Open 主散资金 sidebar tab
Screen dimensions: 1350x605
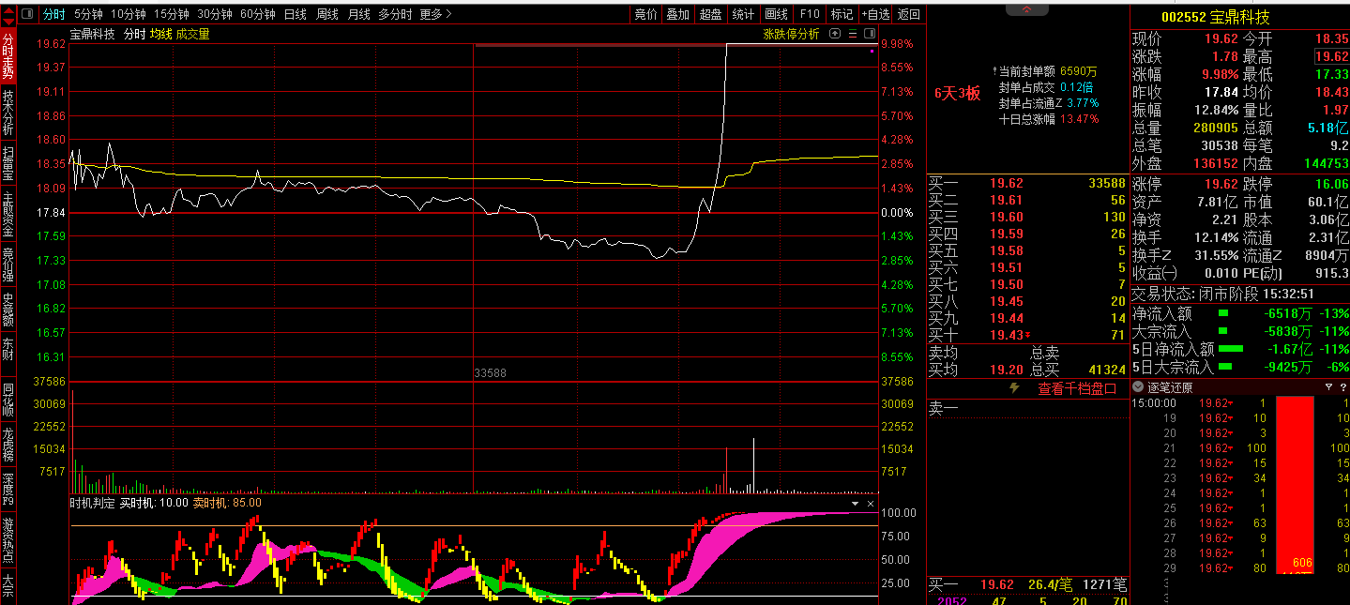click(x=8, y=215)
